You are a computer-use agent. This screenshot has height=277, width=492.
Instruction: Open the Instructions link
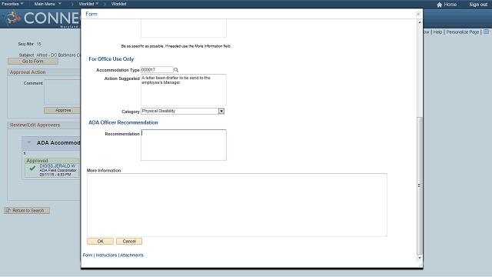pos(106,255)
